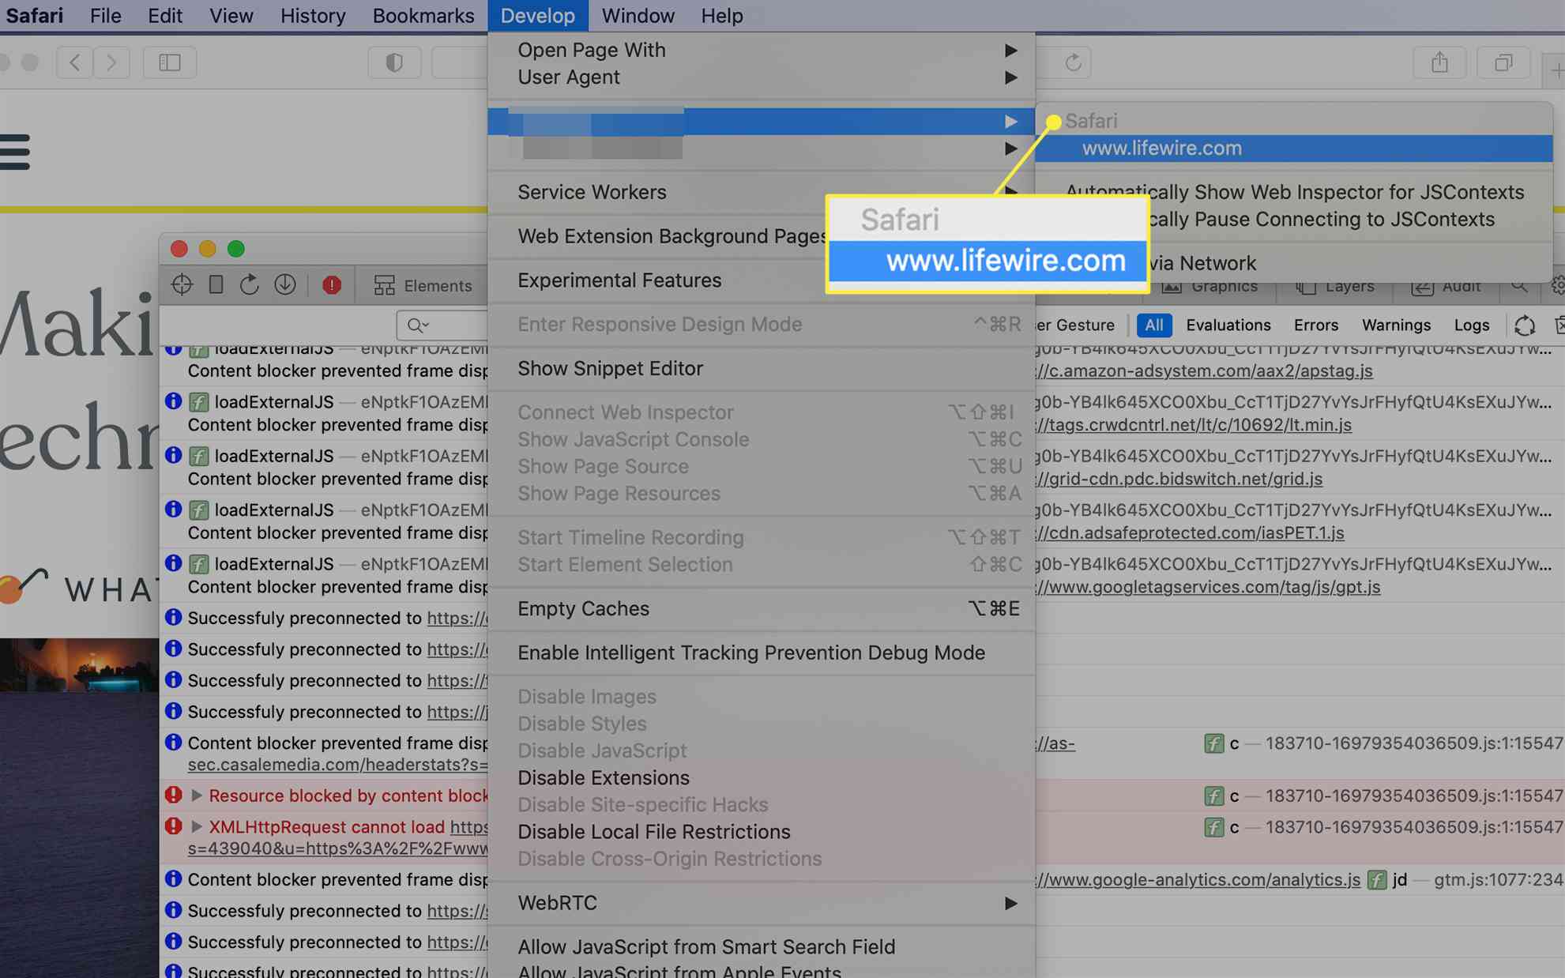Screen dimensions: 1565x978
Task: Click the Share icon in Safari toolbar
Action: coord(1439,62)
